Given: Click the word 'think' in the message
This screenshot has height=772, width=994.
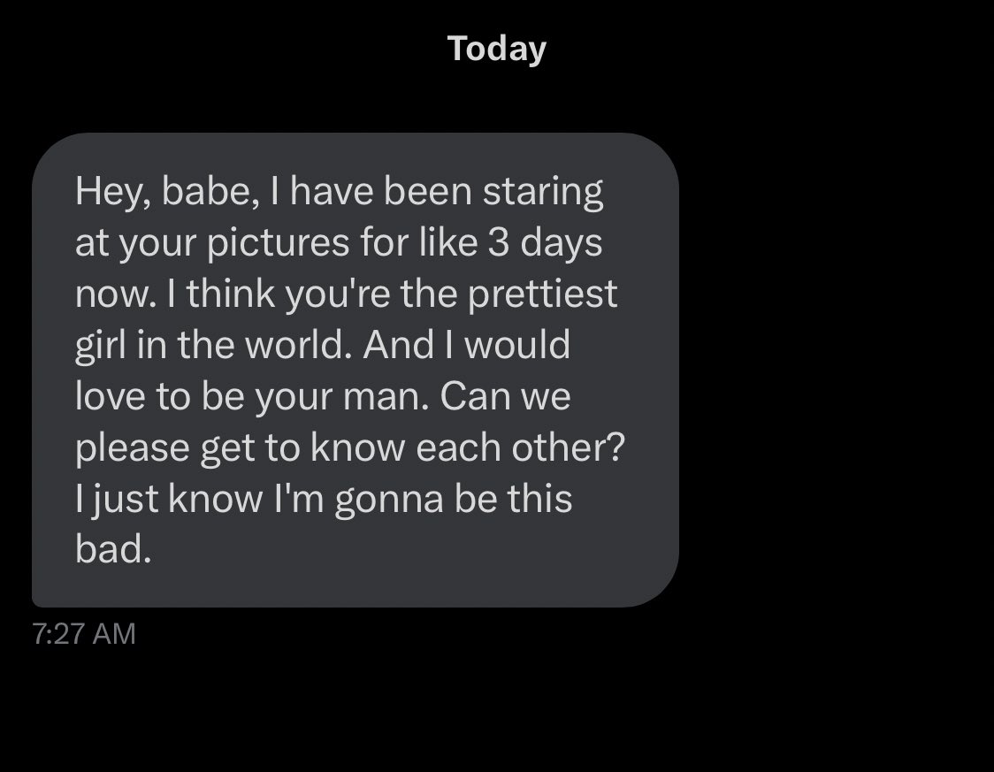Looking at the screenshot, I should 231,294.
